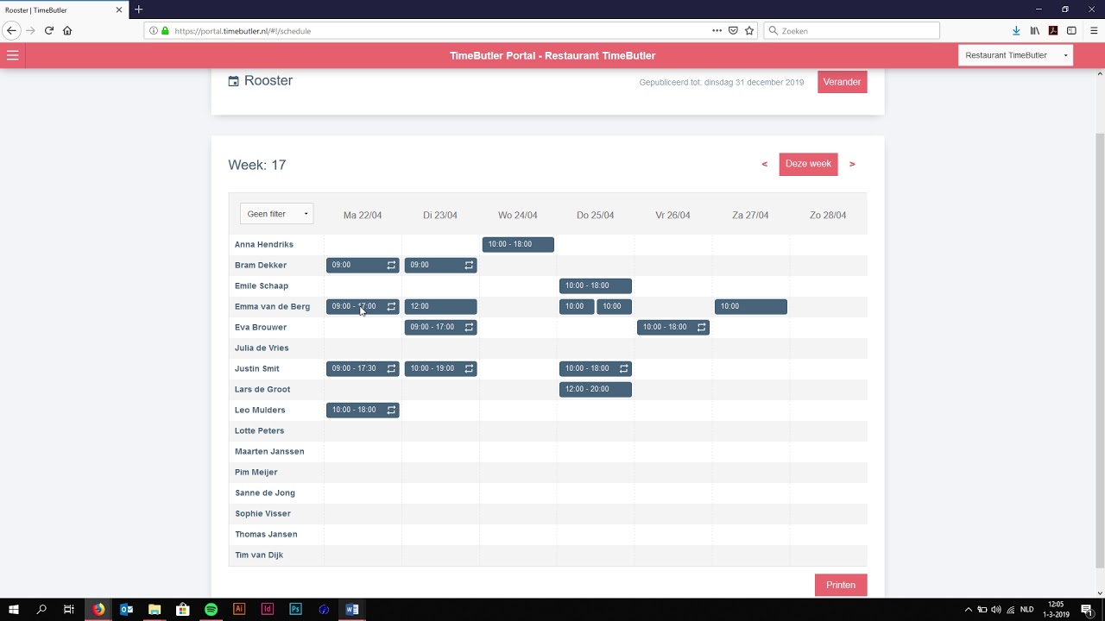Click repeat icon on Emma van de Berg's Monday shift
The image size is (1105, 621).
[x=391, y=306]
